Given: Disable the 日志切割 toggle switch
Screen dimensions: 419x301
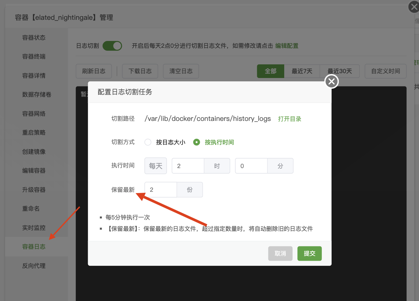Looking at the screenshot, I should tap(112, 46).
